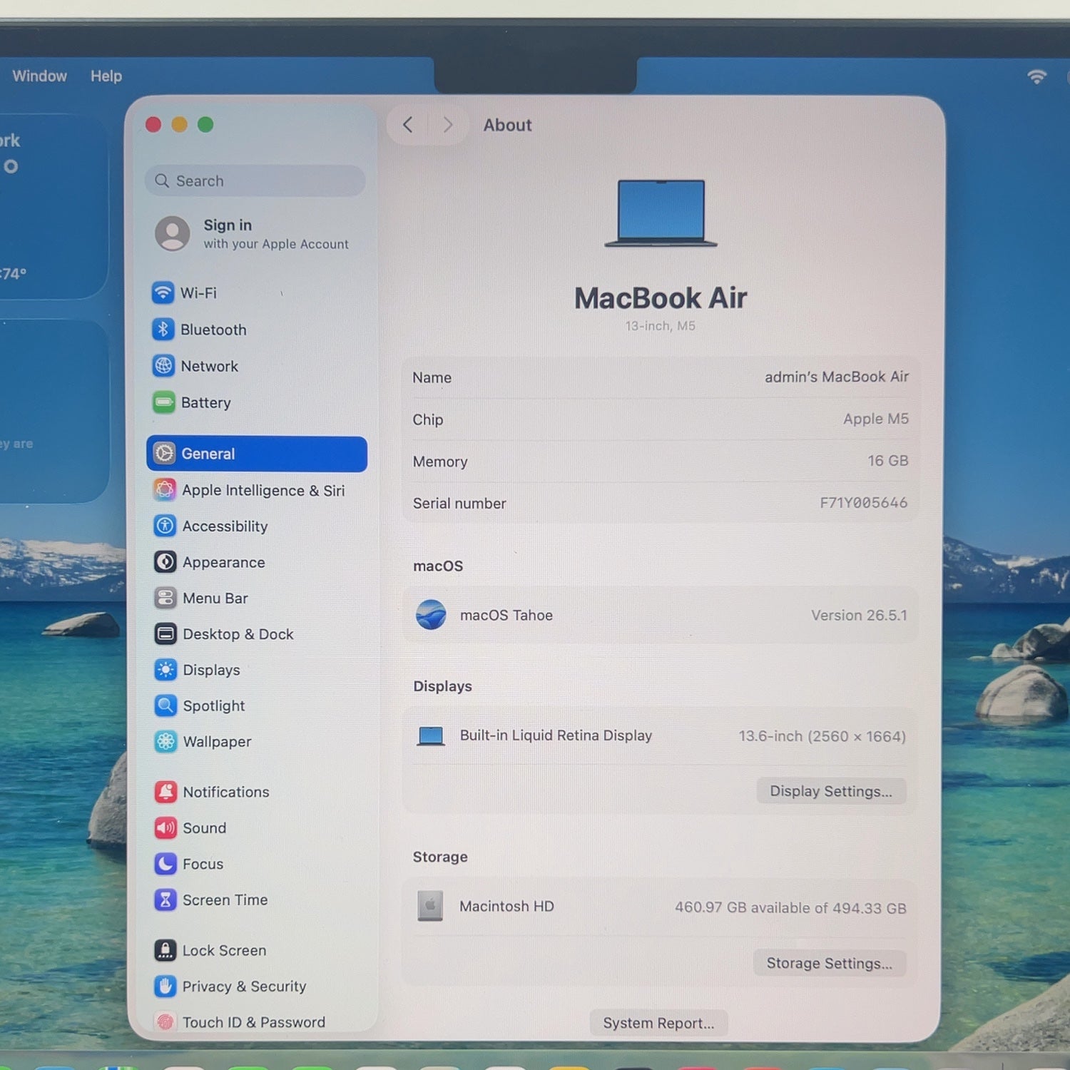Image resolution: width=1070 pixels, height=1070 pixels.
Task: Click the Search field in sidebar
Action: (x=255, y=181)
